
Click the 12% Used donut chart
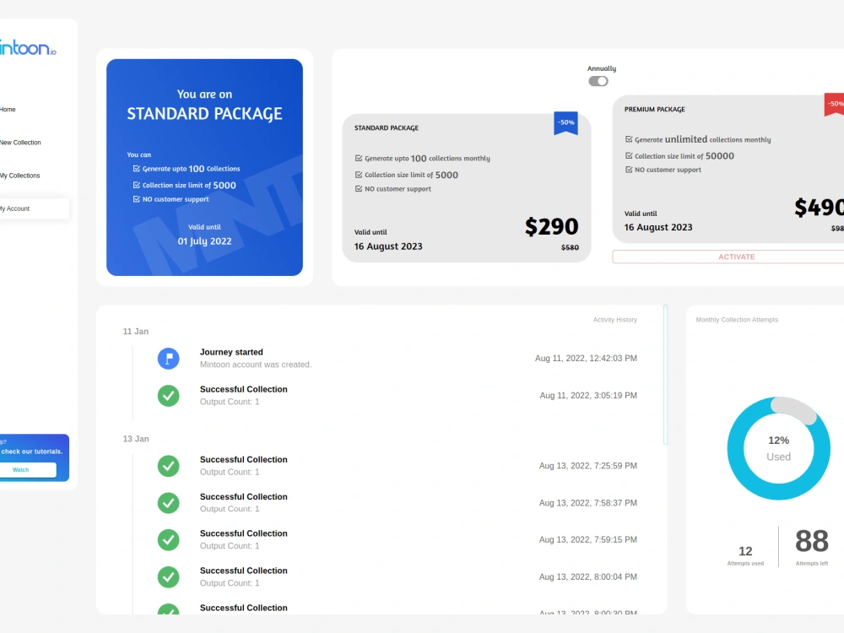[x=778, y=448]
